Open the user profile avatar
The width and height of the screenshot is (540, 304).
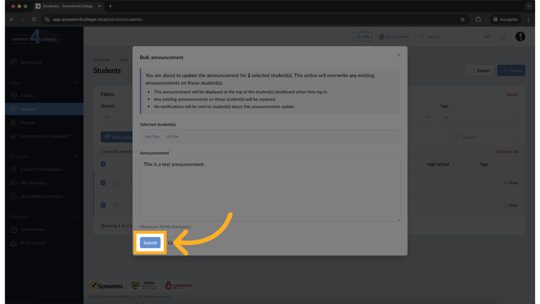click(x=520, y=37)
